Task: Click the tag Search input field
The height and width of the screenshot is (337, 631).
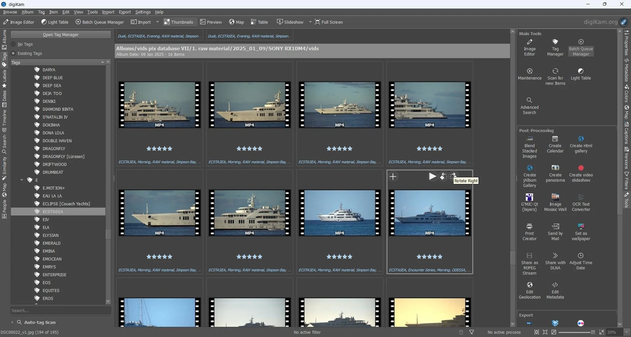Action: coord(60,311)
